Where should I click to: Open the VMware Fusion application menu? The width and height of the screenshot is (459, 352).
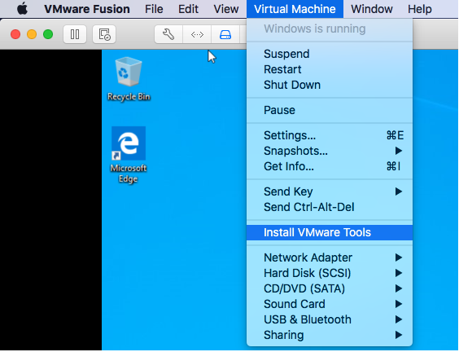pyautogui.click(x=87, y=9)
